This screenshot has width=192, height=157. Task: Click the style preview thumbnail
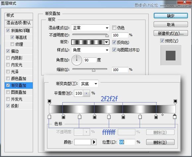click(x=171, y=56)
